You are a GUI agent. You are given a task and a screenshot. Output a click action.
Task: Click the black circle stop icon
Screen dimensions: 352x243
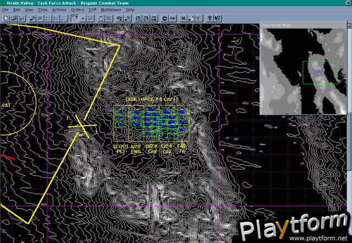point(164,18)
